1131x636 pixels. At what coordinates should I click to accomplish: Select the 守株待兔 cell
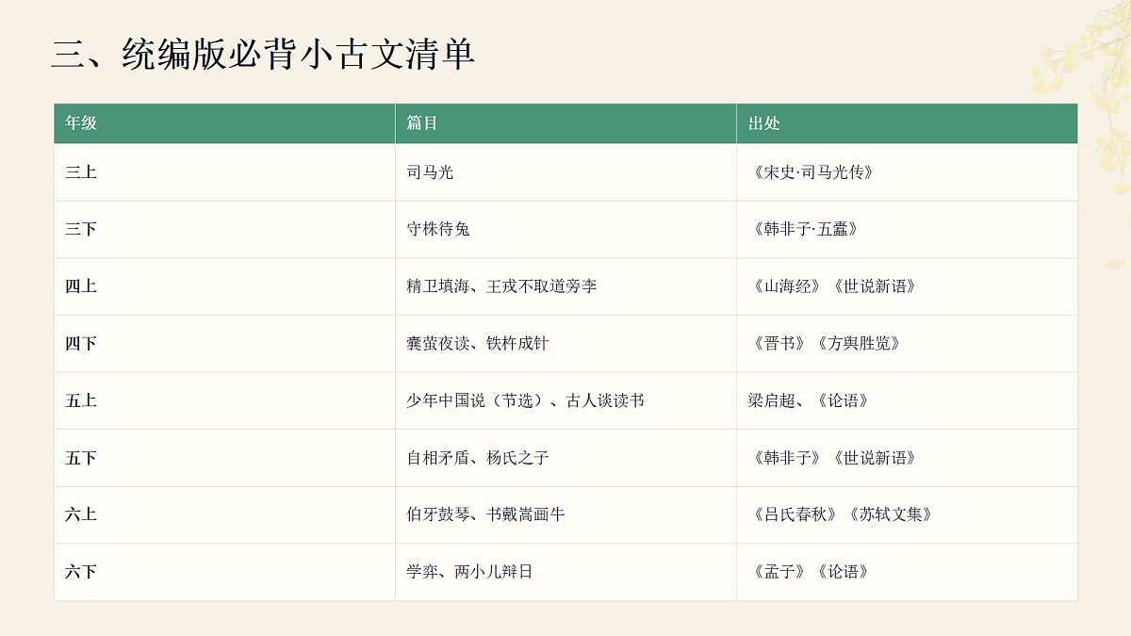tap(565, 229)
